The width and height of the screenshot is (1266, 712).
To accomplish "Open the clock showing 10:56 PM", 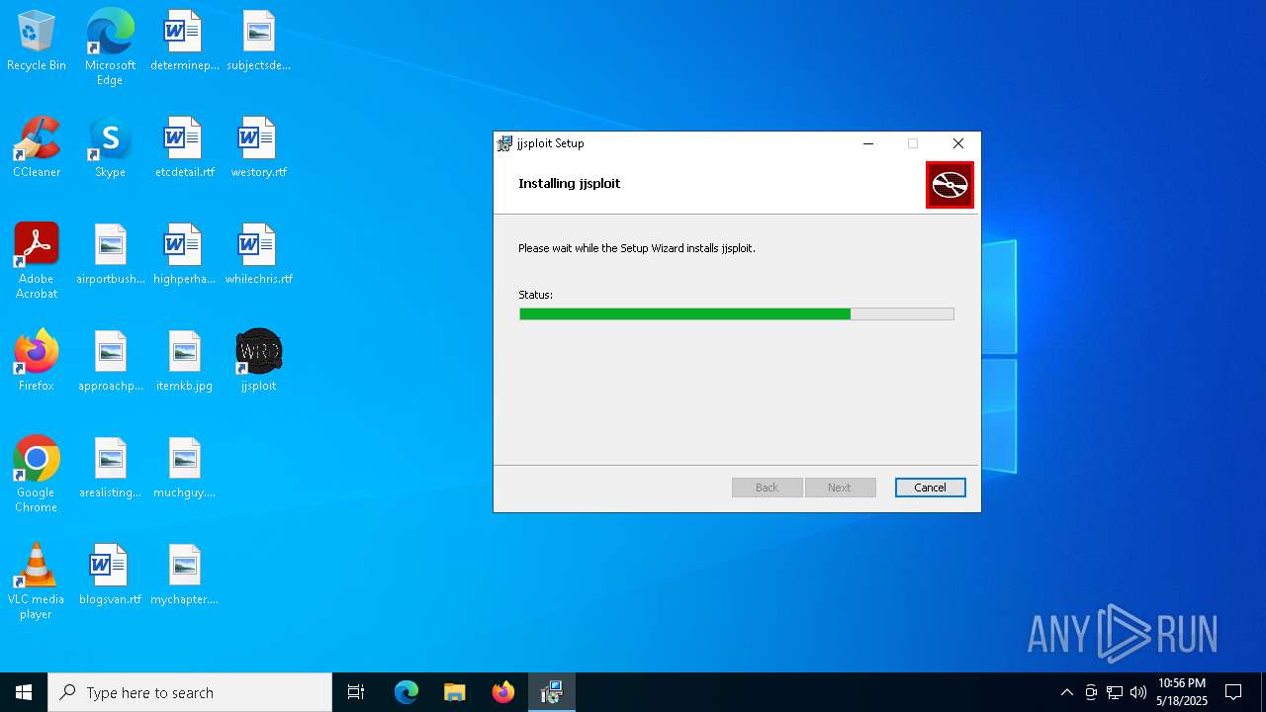I will [x=1182, y=692].
